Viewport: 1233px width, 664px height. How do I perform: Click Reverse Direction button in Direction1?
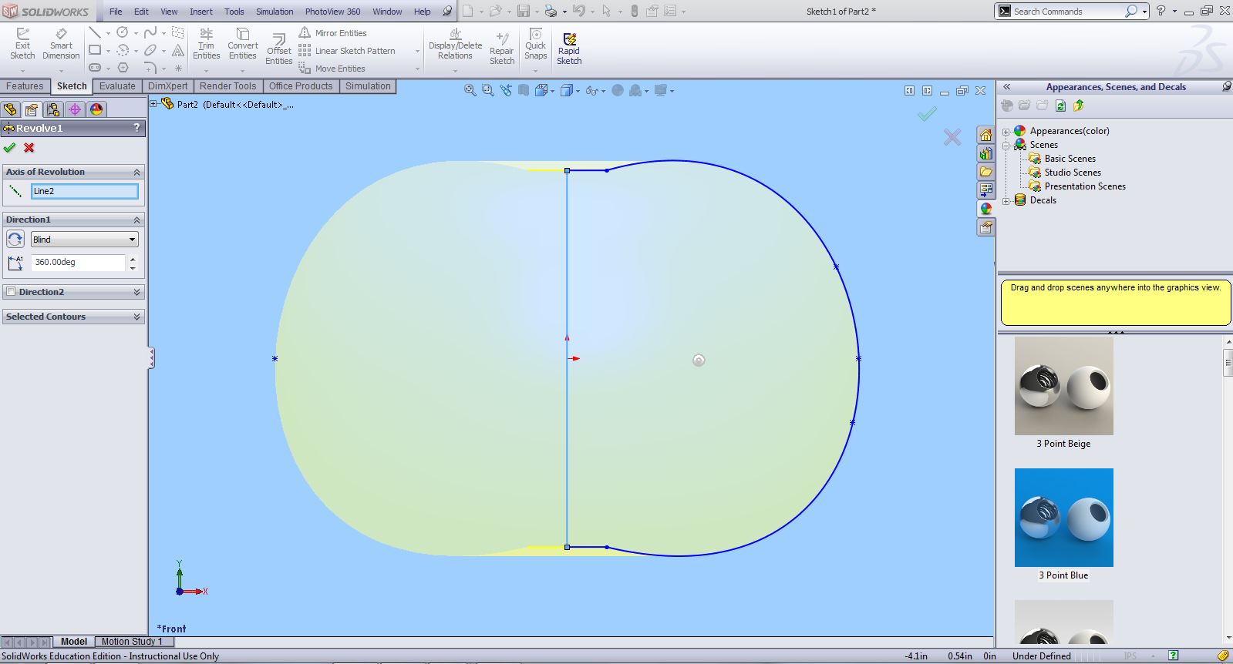tap(15, 240)
